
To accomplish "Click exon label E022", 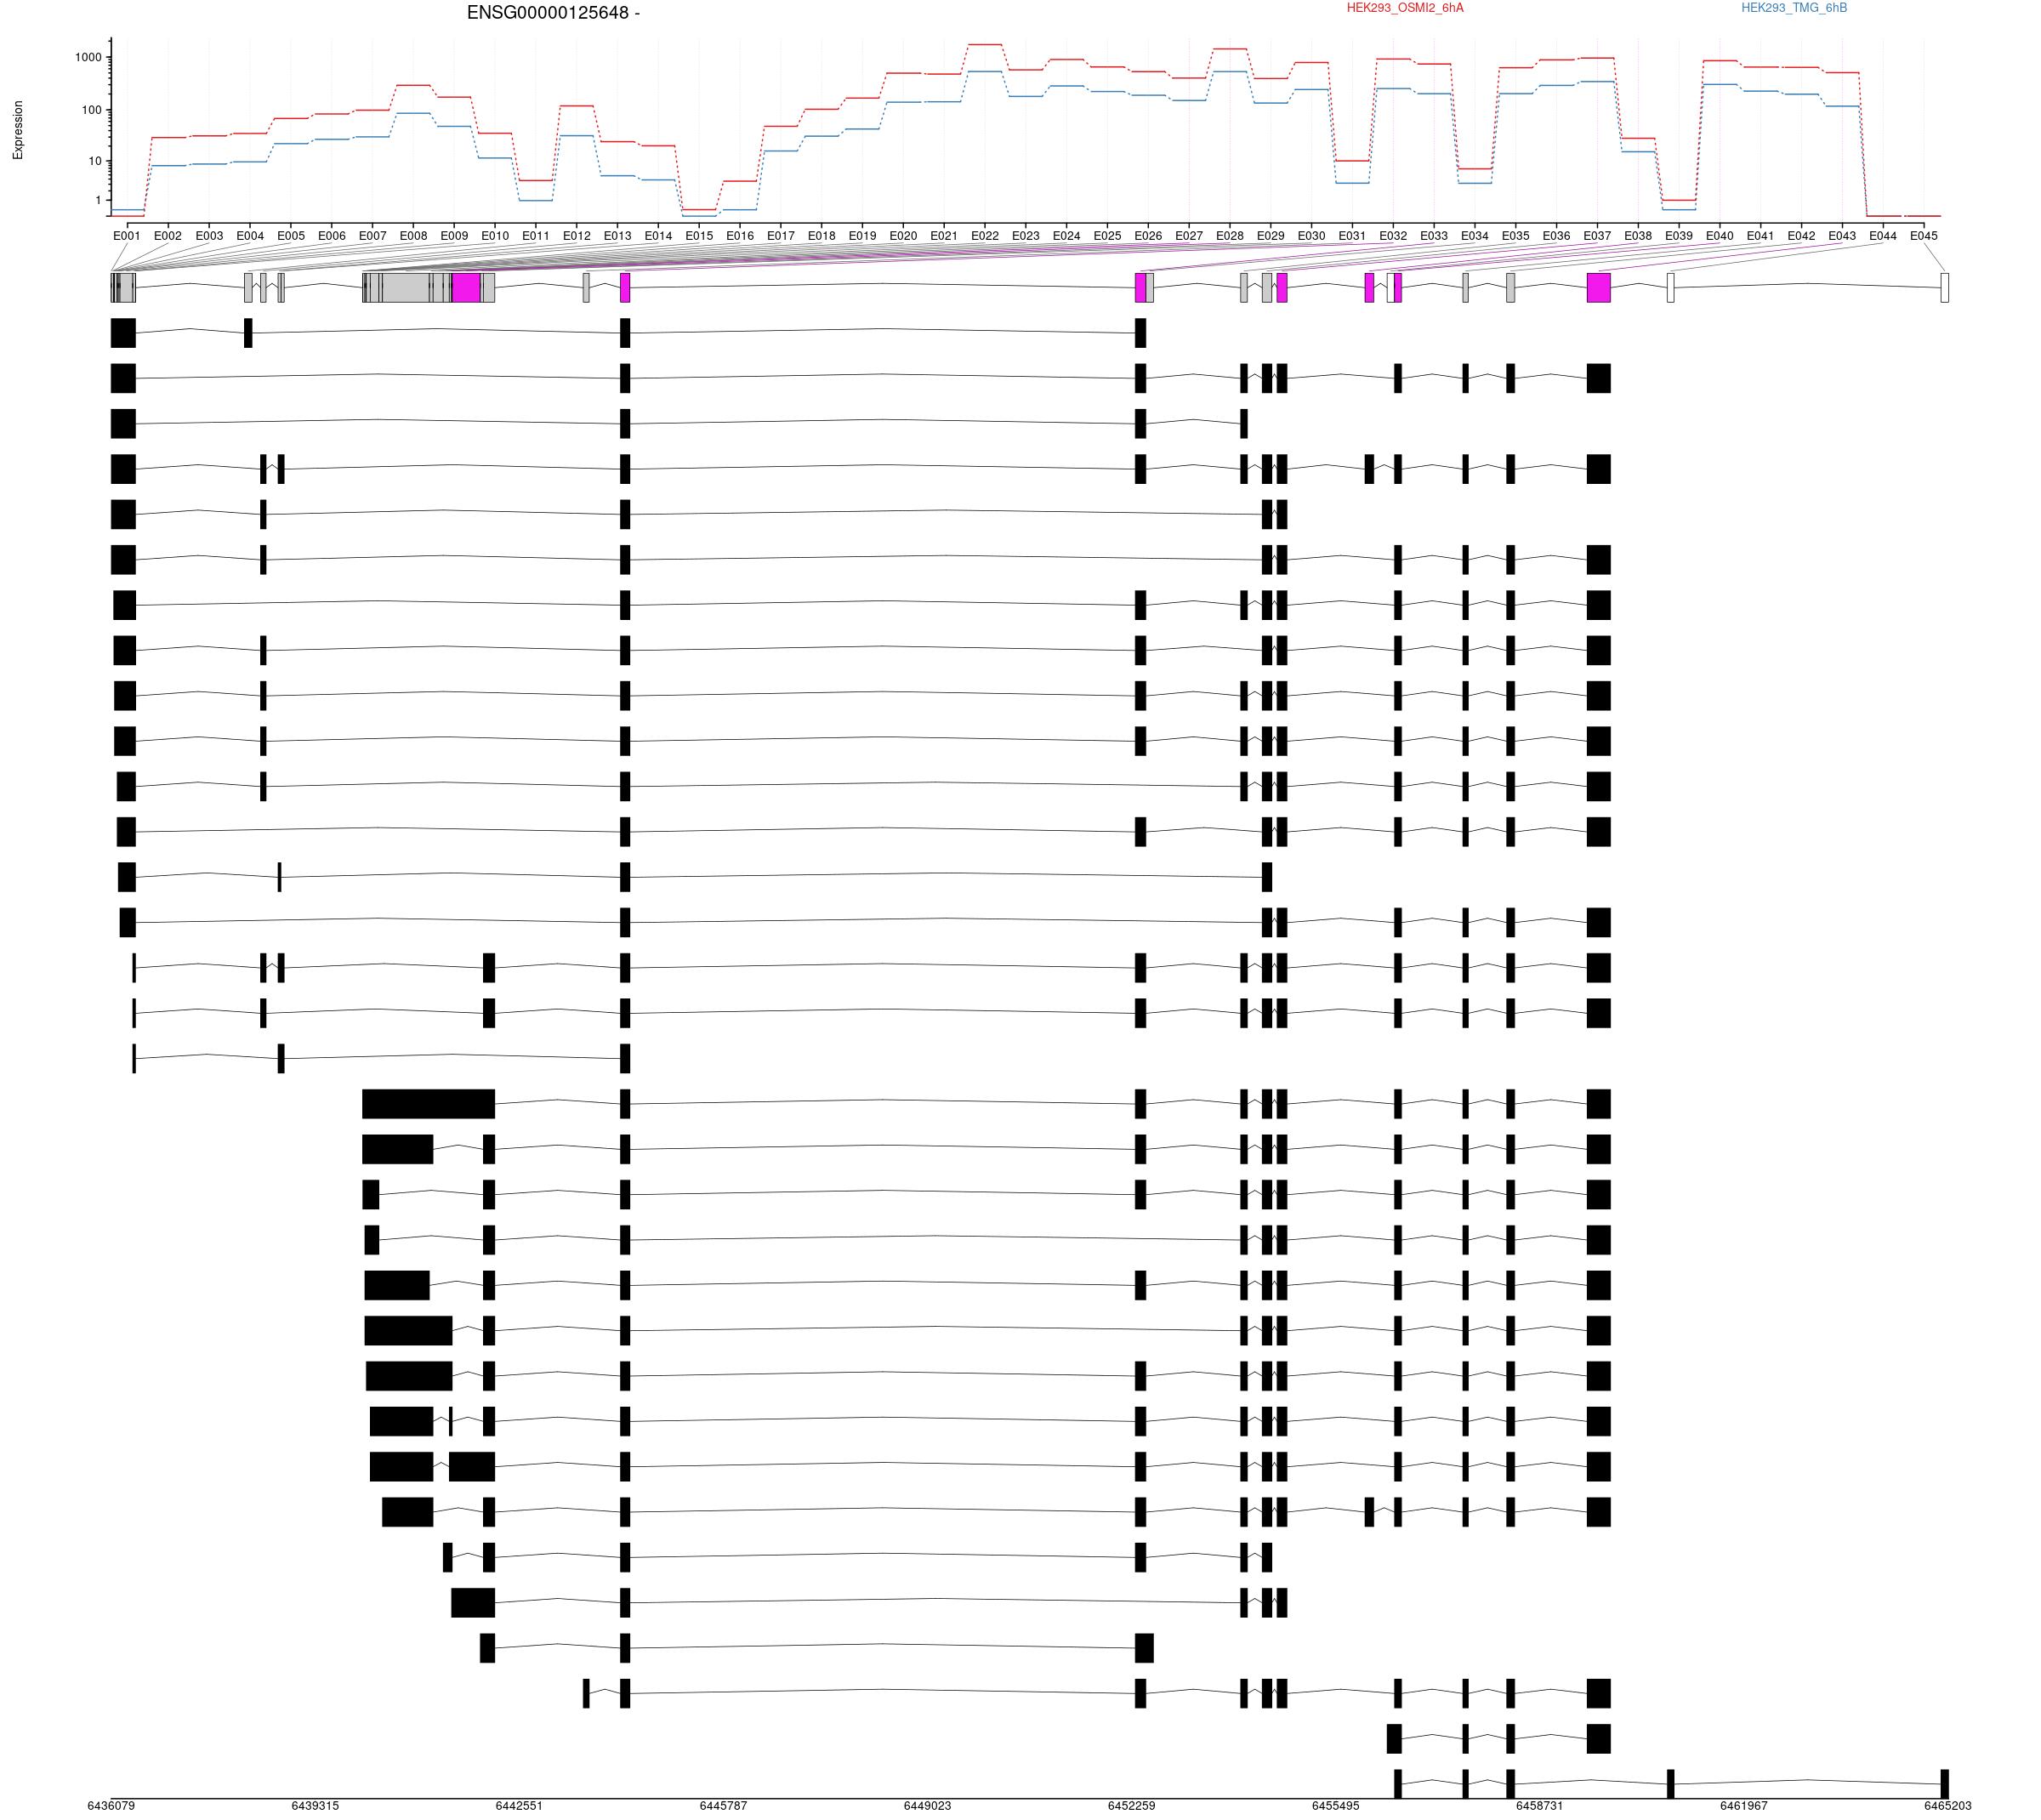I will [x=985, y=236].
